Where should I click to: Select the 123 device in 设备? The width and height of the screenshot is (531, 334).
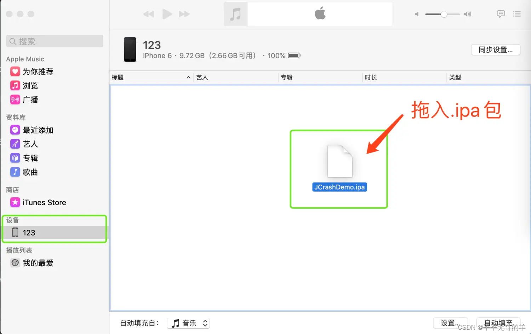(29, 232)
